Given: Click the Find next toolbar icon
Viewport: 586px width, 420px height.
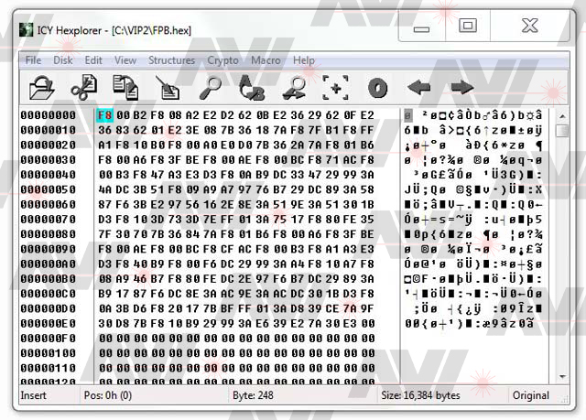Looking at the screenshot, I should click(x=294, y=87).
